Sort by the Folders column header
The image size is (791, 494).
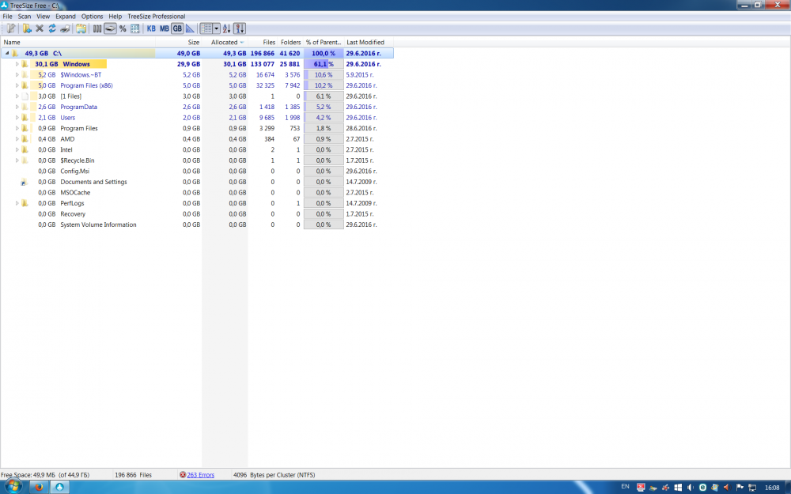pos(290,43)
